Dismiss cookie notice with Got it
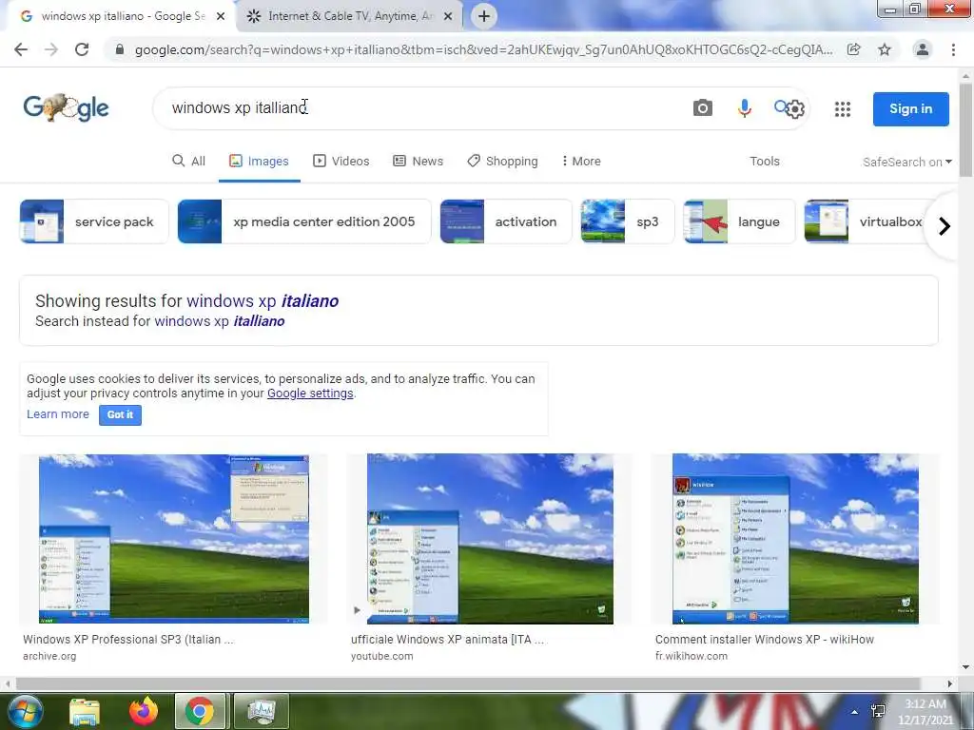 click(x=120, y=414)
